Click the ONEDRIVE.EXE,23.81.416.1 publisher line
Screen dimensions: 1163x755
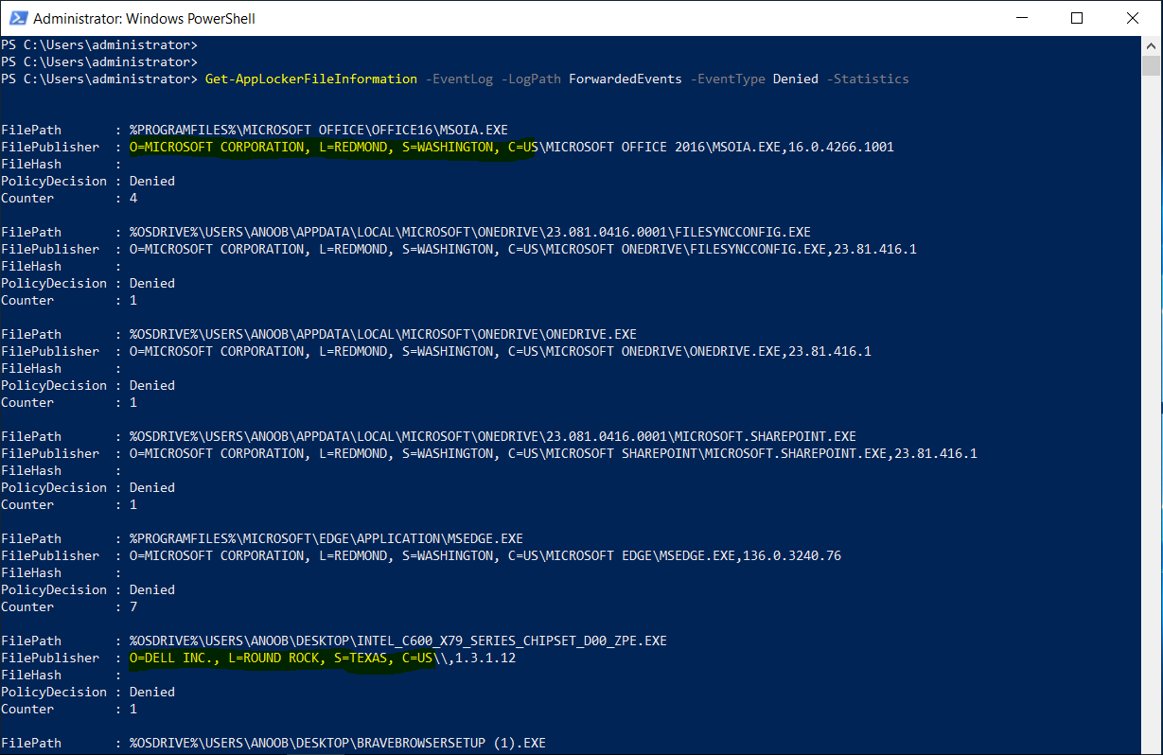point(501,351)
